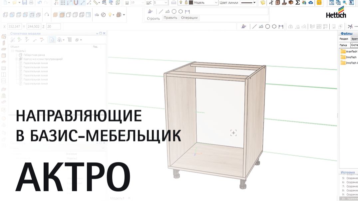Viewport: 358px width, 201px height.
Task: Click the Y coordinate field
Action: [x=34, y=27]
